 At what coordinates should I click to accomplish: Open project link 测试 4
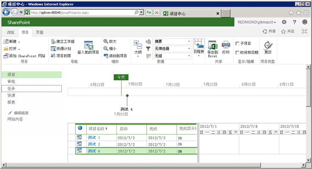click(94, 151)
